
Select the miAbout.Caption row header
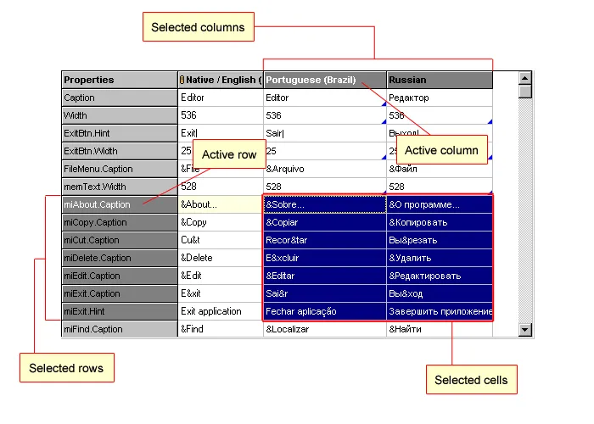click(119, 204)
